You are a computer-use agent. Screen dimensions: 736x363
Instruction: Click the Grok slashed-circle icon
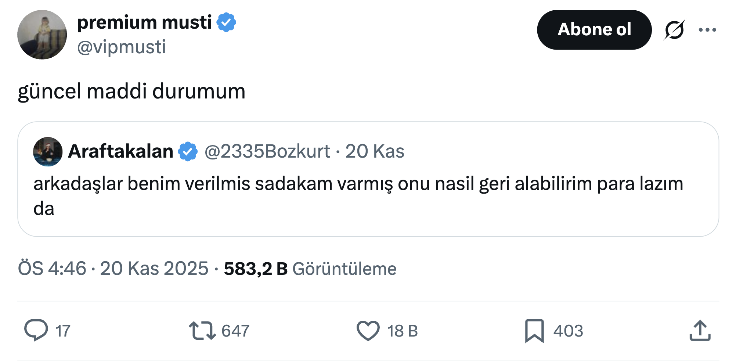pos(674,30)
